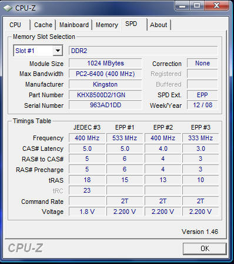This screenshot has height=264, width=234.
Task: Click the Correction value None
Action: click(202, 63)
